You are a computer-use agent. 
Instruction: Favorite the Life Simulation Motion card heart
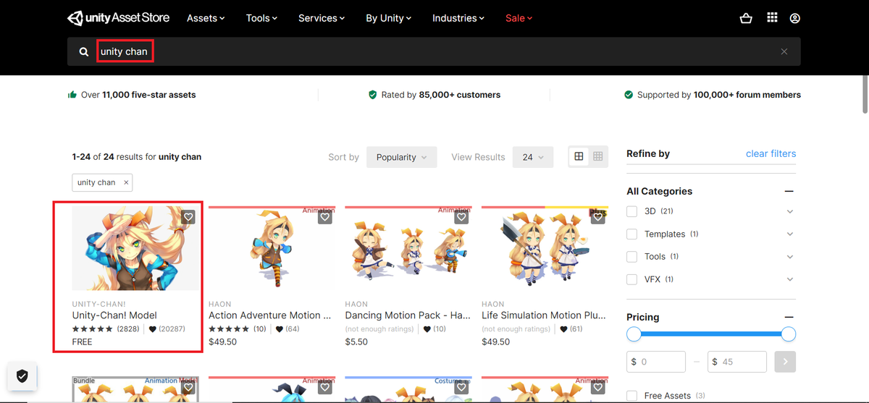pos(597,217)
